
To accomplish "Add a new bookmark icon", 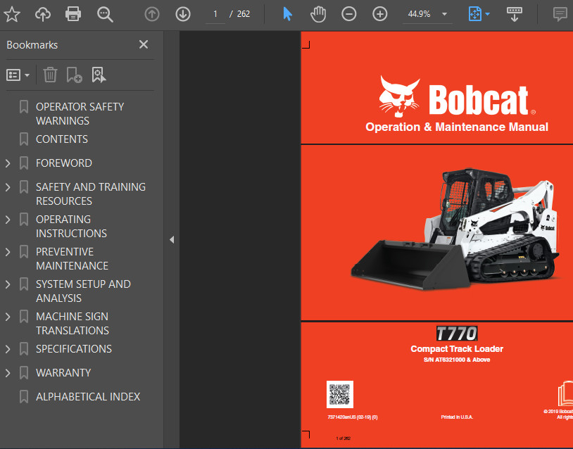I will click(x=74, y=75).
